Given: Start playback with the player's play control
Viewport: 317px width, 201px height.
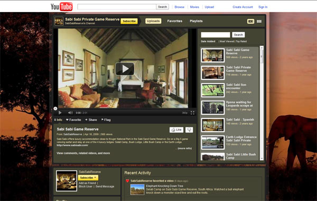Looking at the screenshot, I should [60, 113].
